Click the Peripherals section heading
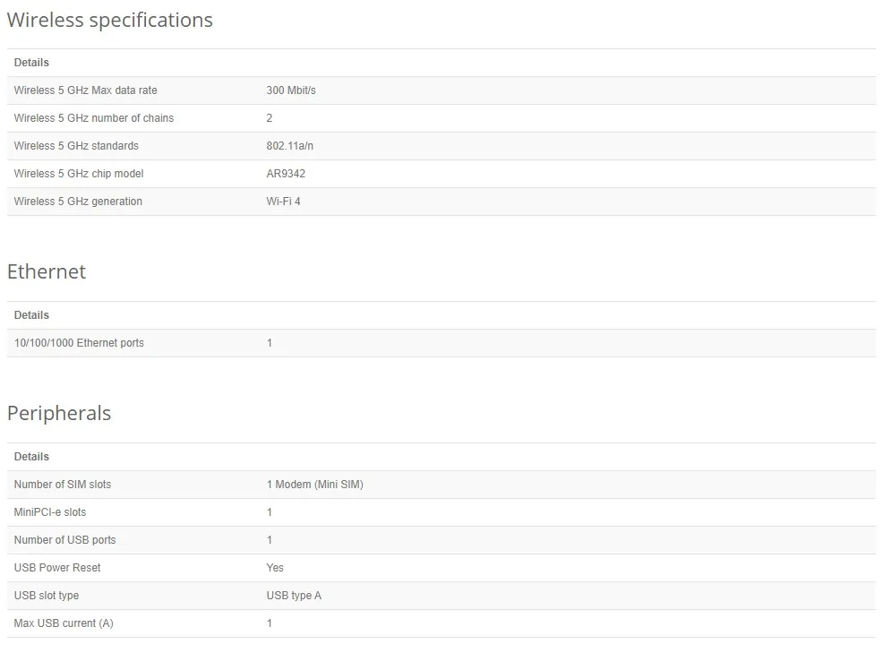883x670 pixels. click(x=59, y=414)
